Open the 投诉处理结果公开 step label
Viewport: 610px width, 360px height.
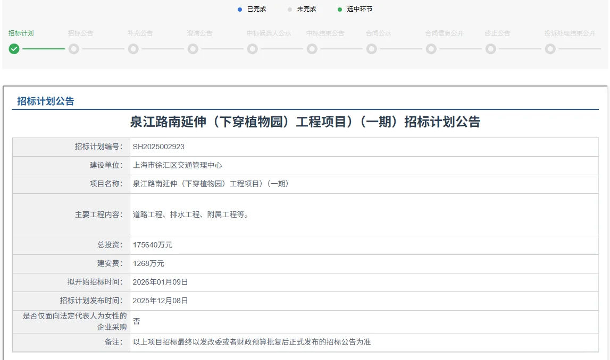click(x=570, y=33)
